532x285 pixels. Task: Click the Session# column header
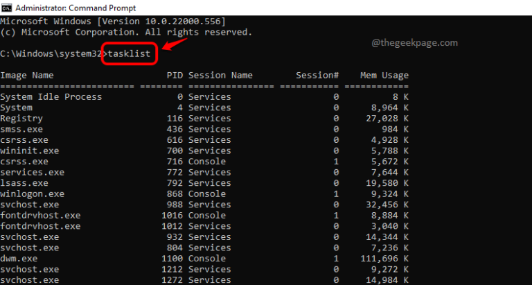tap(317, 75)
